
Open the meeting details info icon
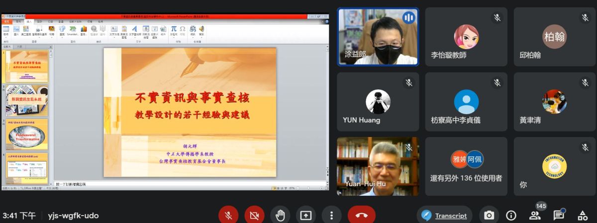coord(511,216)
